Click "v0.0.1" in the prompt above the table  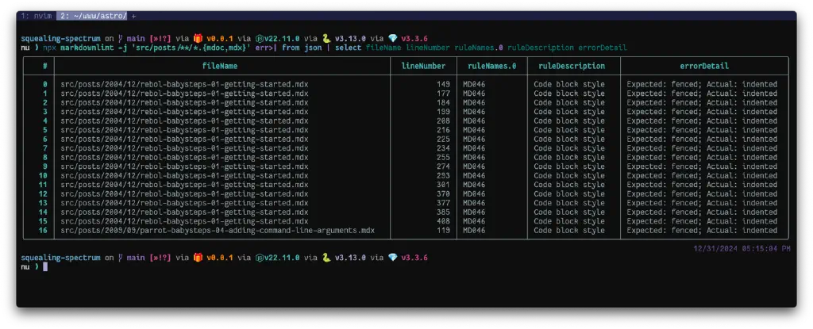point(220,38)
